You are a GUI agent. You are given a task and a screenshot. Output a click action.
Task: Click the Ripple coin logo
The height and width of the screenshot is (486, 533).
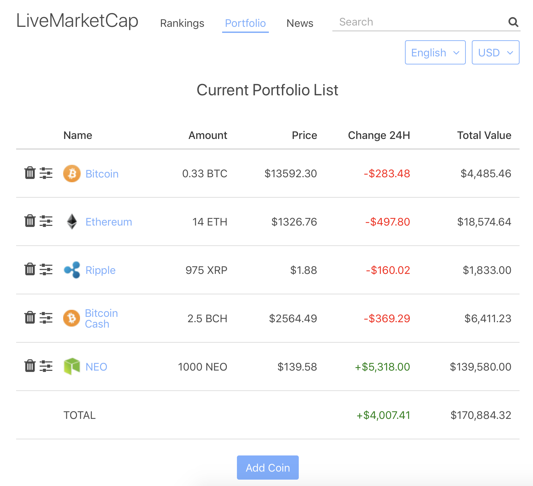72,270
